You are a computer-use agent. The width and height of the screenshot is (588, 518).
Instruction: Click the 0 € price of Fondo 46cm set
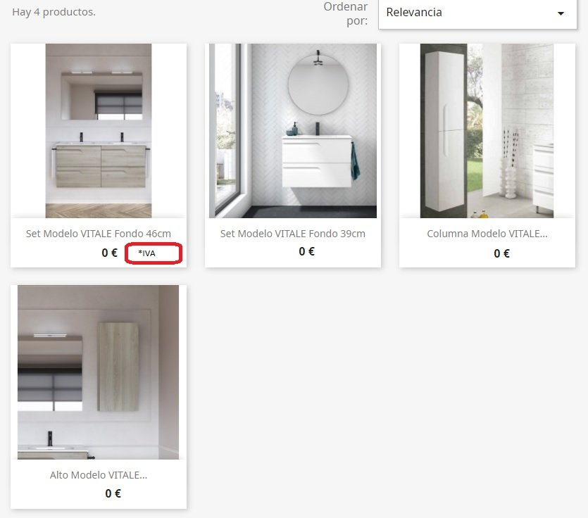[x=109, y=253]
